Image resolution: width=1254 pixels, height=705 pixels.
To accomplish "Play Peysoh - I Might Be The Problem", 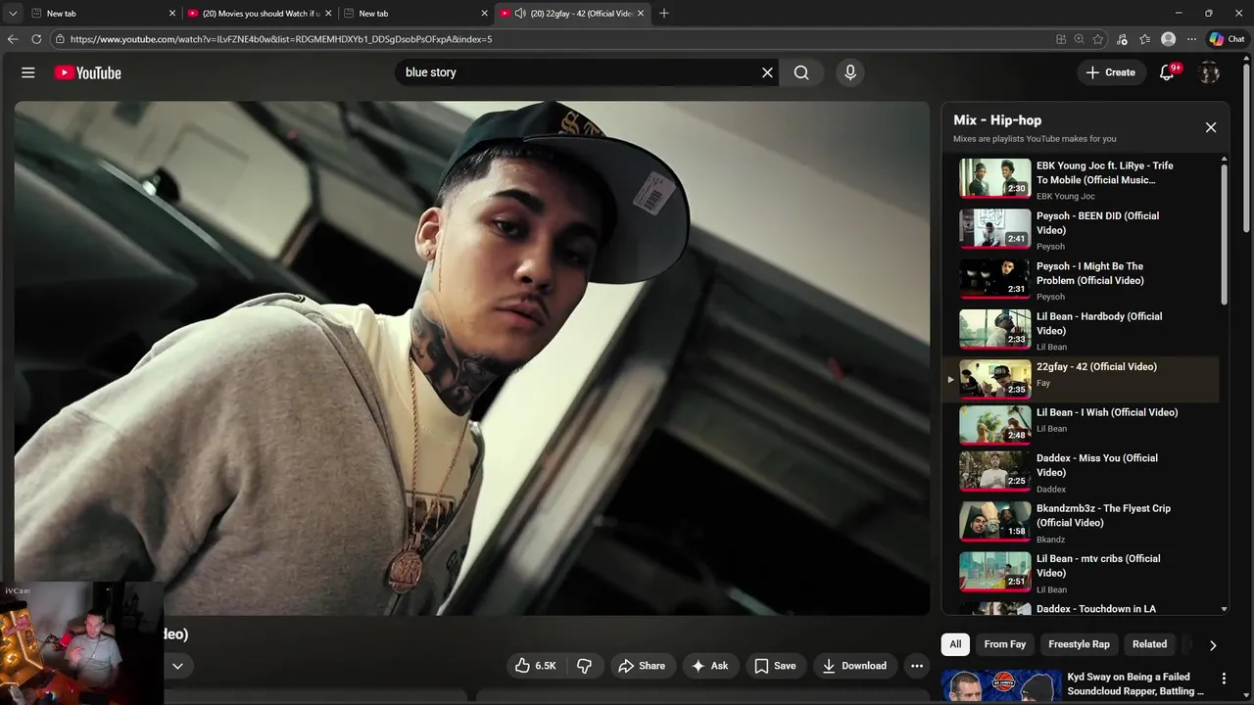I will click(x=1081, y=280).
